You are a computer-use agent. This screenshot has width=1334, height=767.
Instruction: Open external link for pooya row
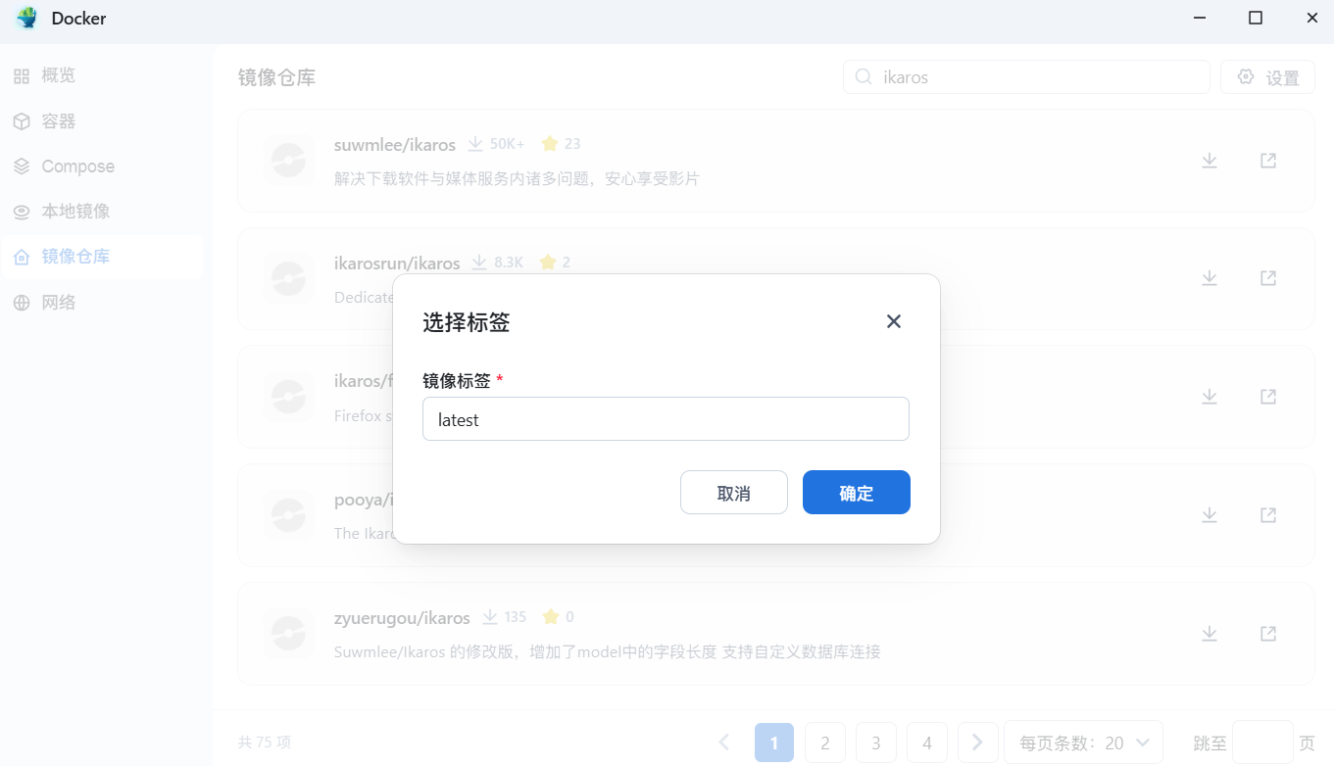pos(1268,515)
